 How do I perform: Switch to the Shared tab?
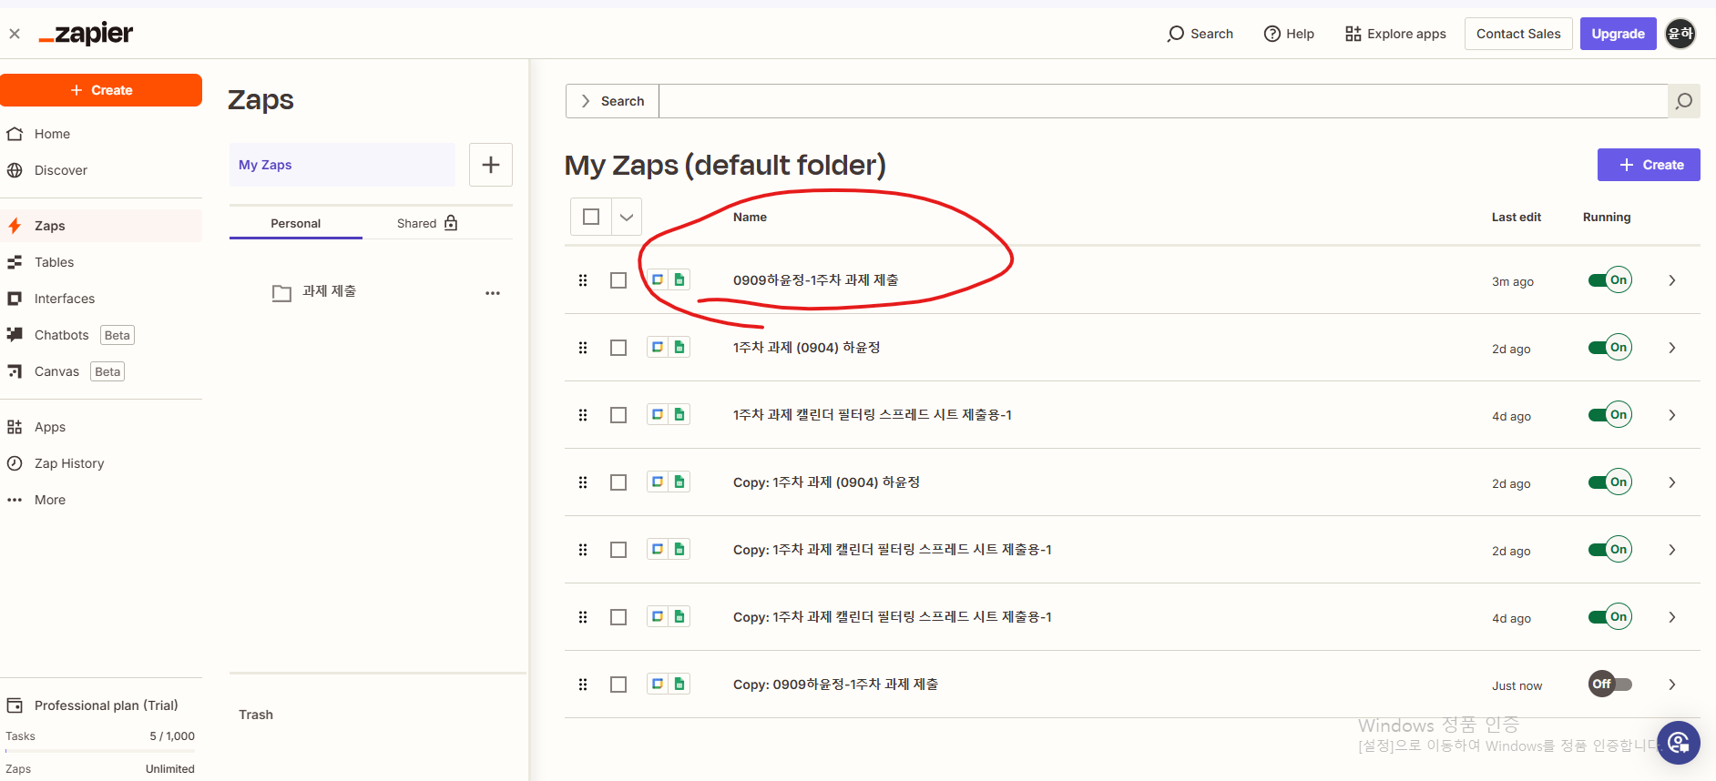pos(427,223)
